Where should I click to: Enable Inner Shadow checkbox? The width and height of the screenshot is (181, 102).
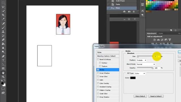click(98, 73)
